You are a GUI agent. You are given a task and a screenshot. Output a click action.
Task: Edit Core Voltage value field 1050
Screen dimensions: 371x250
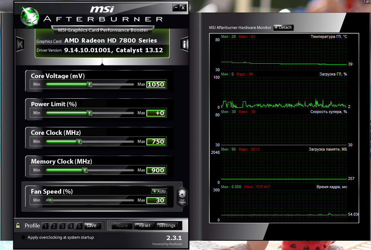156,84
